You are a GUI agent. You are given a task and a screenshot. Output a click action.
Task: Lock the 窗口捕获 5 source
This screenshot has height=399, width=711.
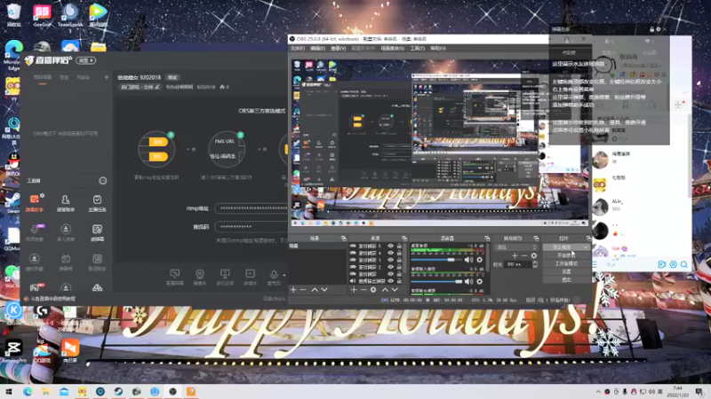(x=399, y=246)
